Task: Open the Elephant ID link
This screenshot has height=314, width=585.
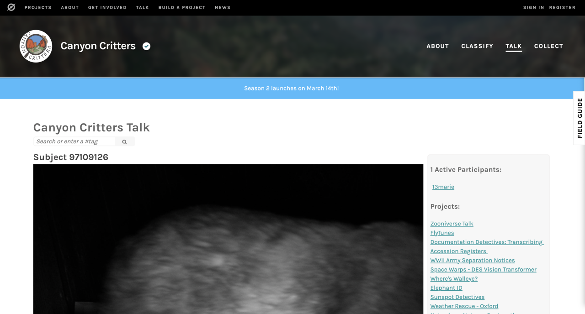Action: (447, 288)
